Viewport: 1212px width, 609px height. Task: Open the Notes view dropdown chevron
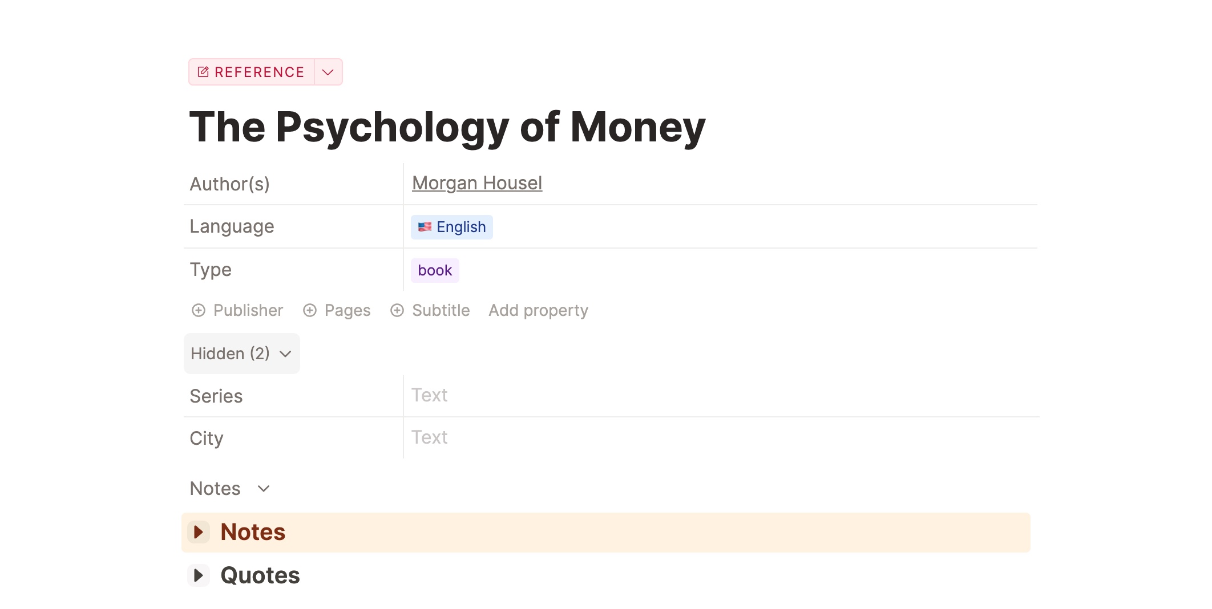[264, 489]
